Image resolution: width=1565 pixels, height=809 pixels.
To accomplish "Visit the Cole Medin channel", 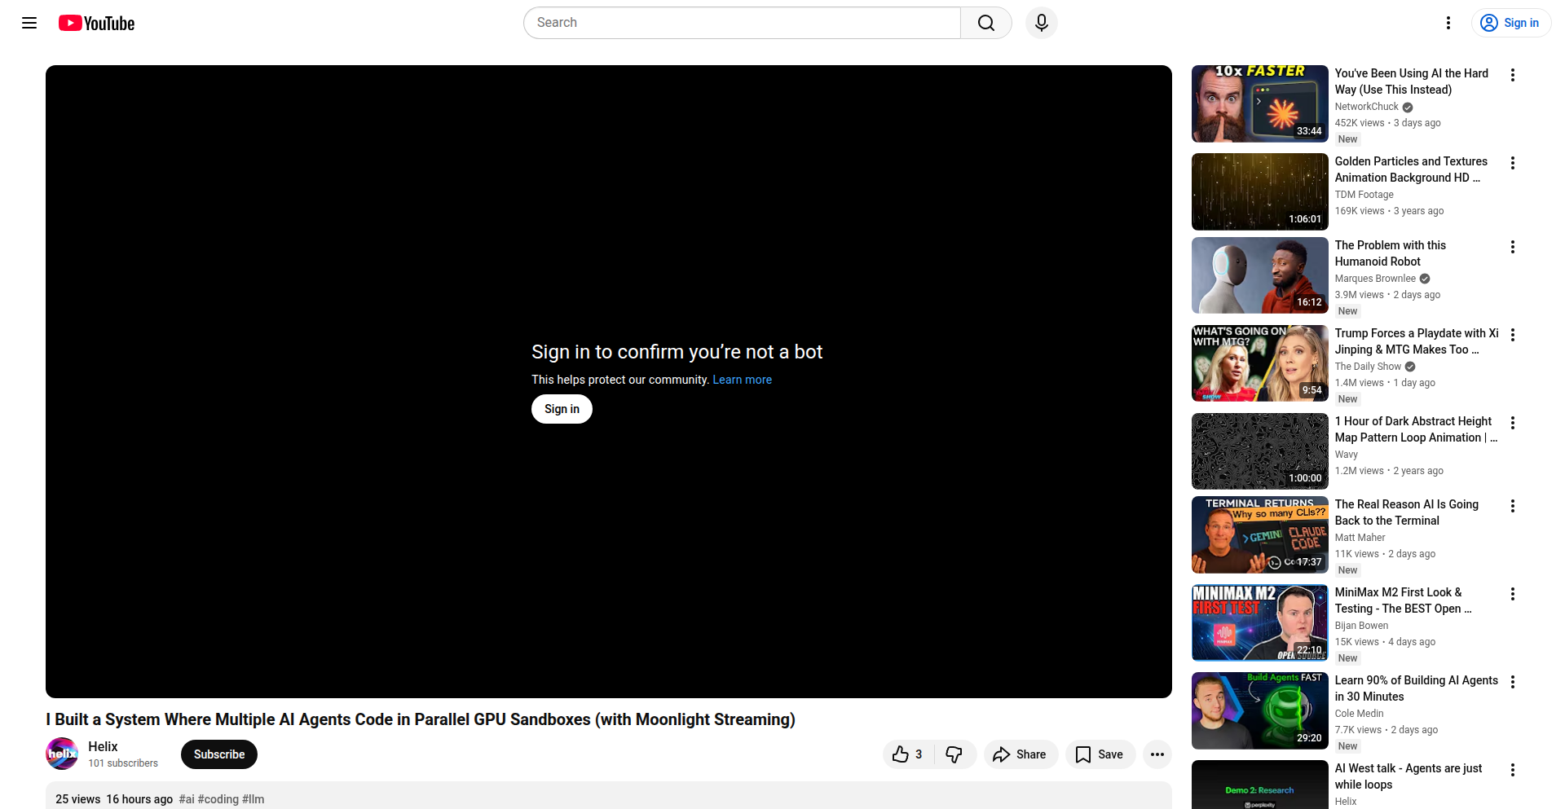I will (x=1360, y=714).
